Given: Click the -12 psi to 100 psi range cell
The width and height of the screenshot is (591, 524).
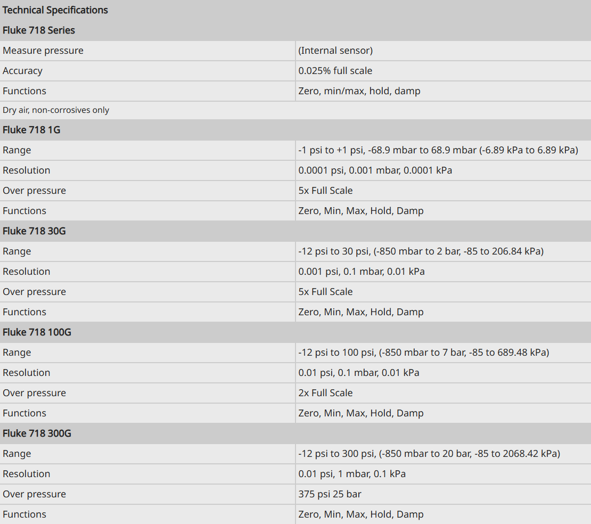Looking at the screenshot, I should coord(443,353).
